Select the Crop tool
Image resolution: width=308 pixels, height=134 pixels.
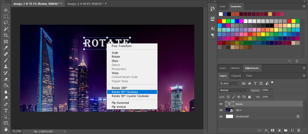tap(6, 35)
